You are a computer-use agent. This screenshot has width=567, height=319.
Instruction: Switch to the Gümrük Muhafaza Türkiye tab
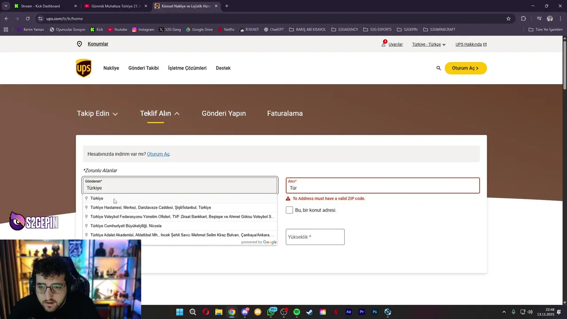[x=116, y=6]
